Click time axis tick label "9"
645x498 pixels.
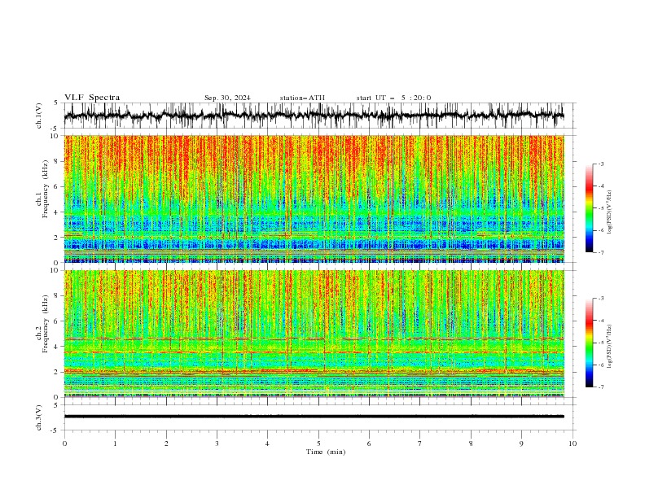click(x=521, y=443)
